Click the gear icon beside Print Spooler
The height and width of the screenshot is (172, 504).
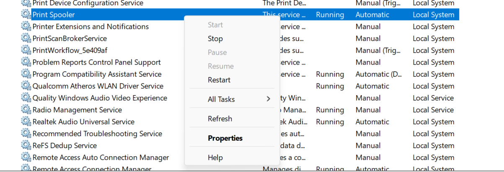point(26,15)
